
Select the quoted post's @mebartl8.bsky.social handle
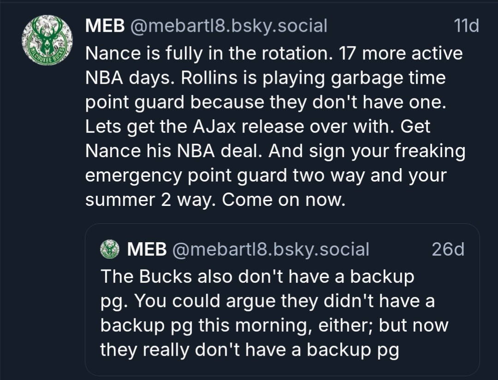(270, 249)
